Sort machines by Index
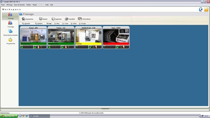The height and width of the screenshot is (118, 210). pos(74,23)
